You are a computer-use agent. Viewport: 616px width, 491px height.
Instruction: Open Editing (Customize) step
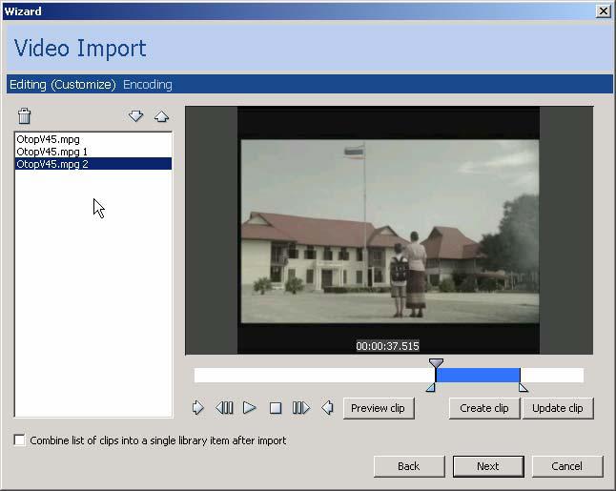click(62, 85)
